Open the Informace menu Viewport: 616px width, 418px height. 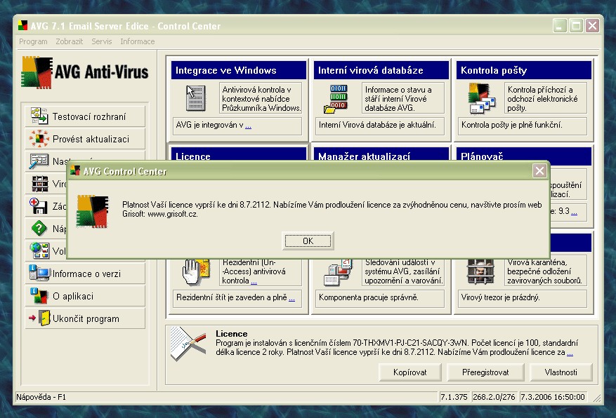coord(138,41)
